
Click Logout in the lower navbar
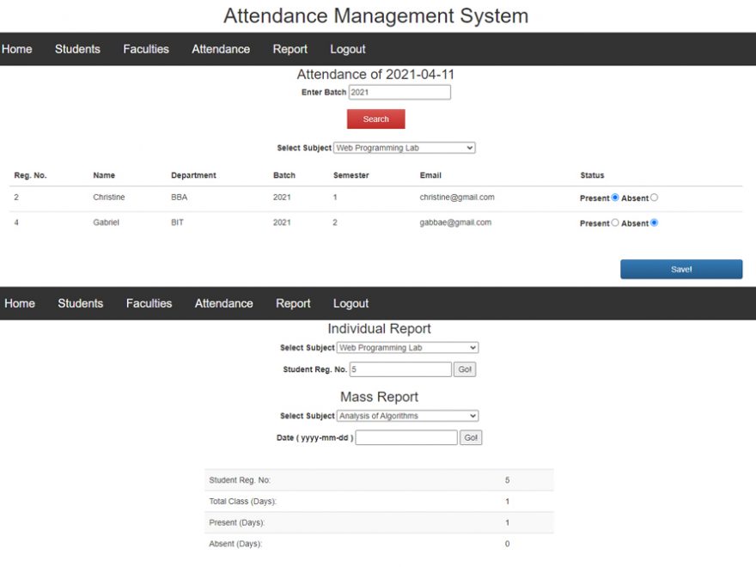[x=351, y=302]
